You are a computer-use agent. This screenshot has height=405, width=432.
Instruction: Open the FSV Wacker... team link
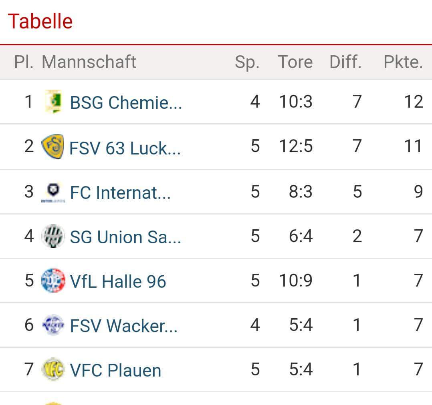pos(123,326)
